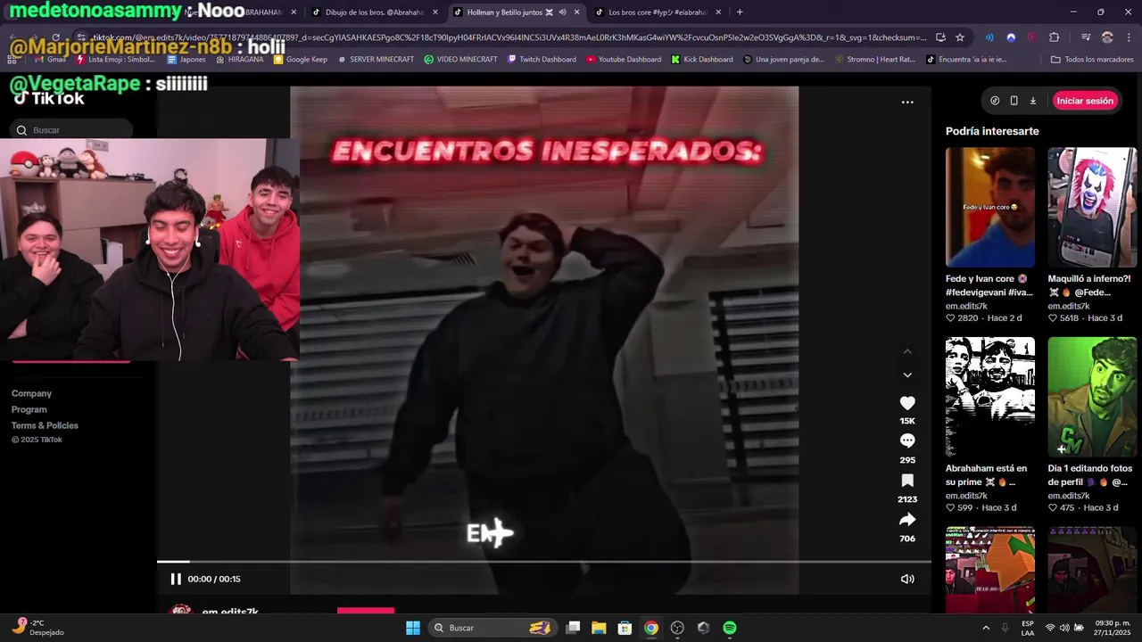Open the Una joven pareja de... bookmark
Image resolution: width=1142 pixels, height=642 pixels.
point(783,60)
